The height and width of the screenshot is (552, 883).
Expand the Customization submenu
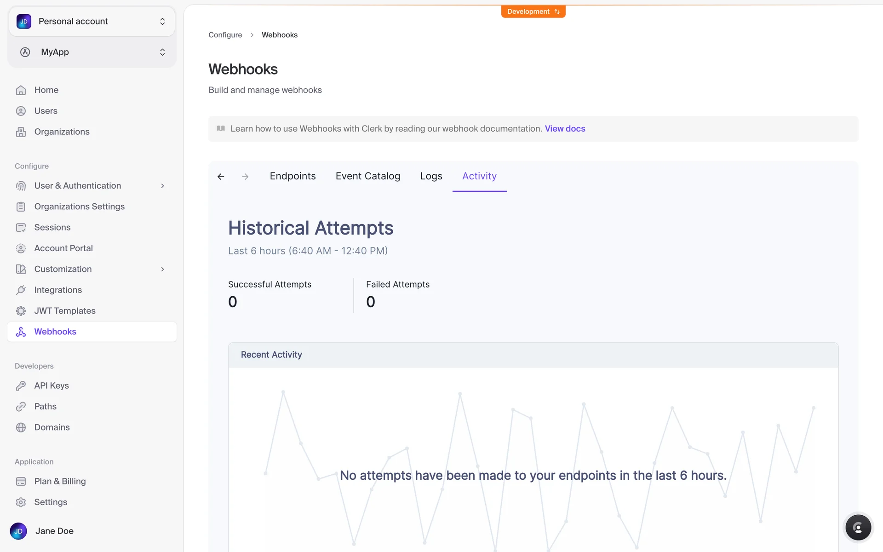click(162, 269)
